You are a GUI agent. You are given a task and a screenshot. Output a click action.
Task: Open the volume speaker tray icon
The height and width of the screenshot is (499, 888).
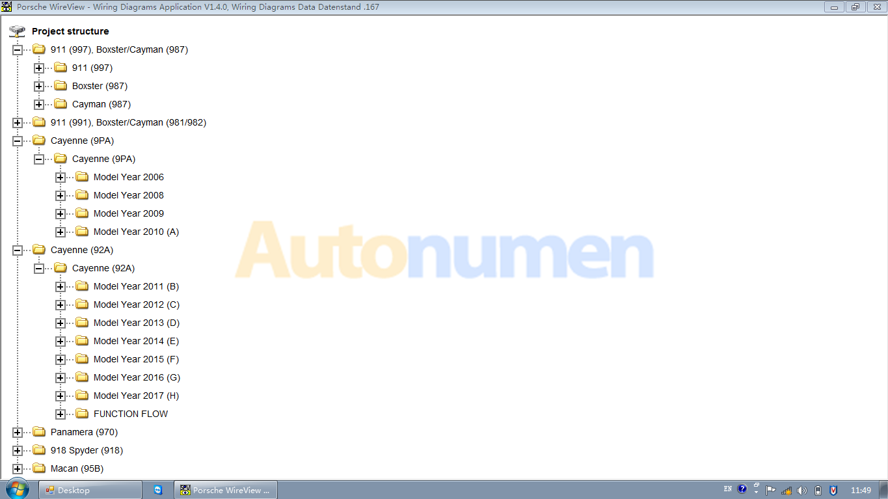point(802,491)
